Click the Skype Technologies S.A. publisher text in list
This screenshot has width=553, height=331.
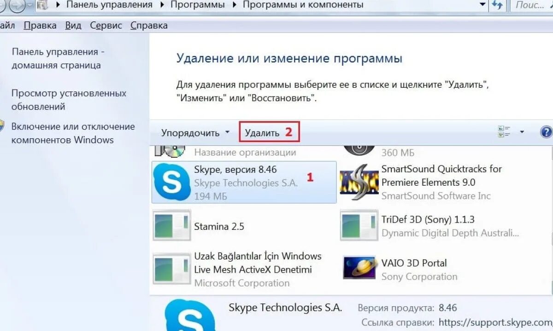coord(246,183)
